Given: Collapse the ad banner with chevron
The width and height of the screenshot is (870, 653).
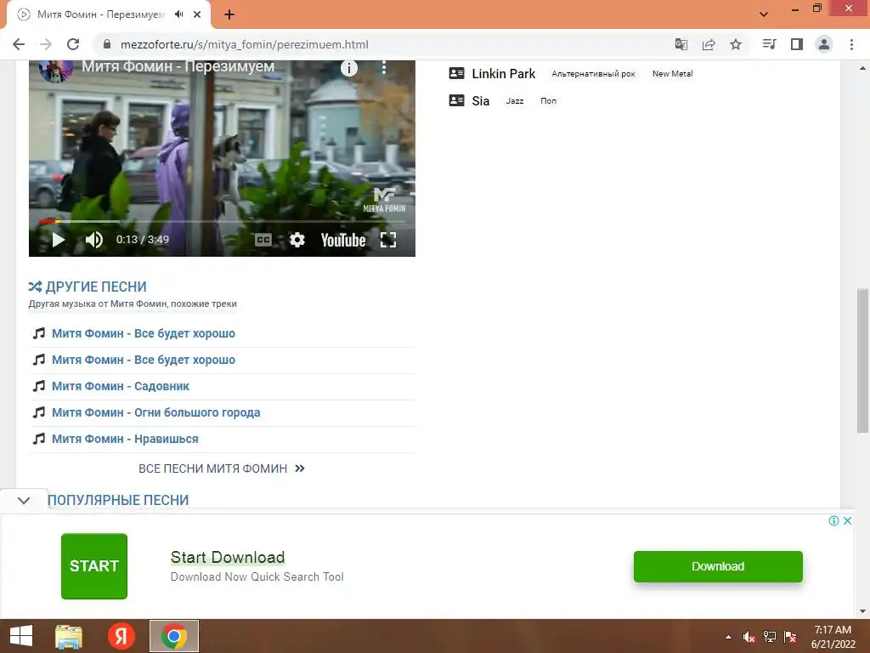Looking at the screenshot, I should click(x=24, y=501).
